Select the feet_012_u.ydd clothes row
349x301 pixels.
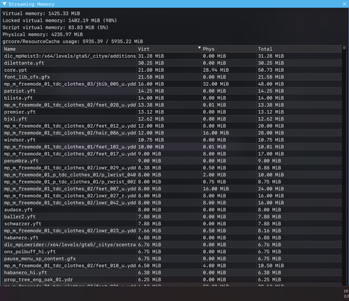tap(172, 126)
